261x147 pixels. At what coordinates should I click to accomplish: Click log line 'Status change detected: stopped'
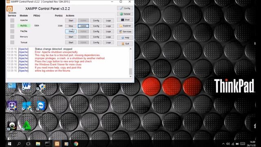coord(53,49)
